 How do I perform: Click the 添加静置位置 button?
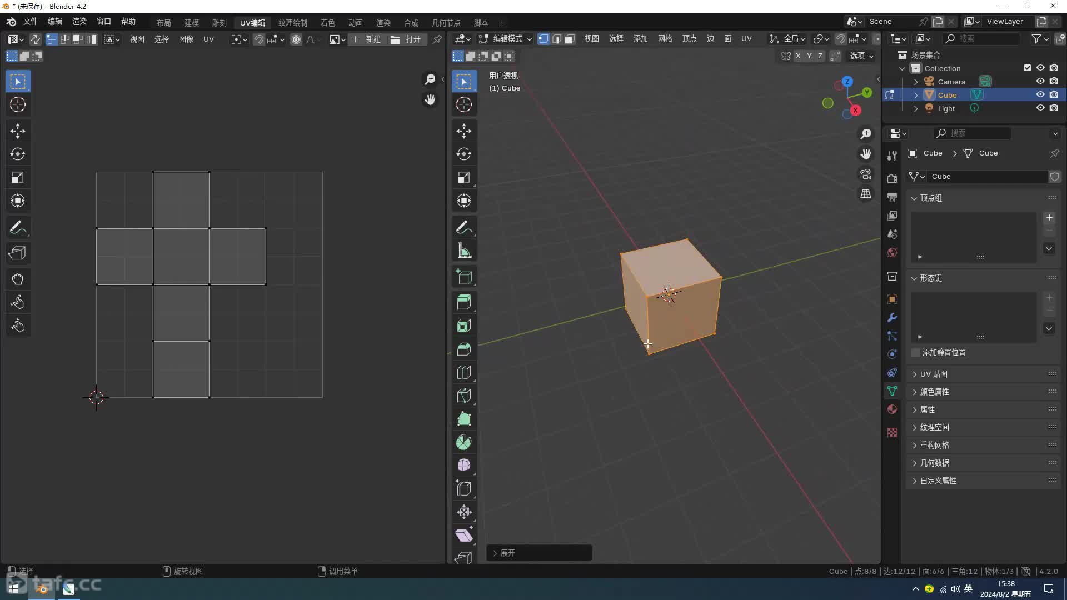[x=944, y=352]
